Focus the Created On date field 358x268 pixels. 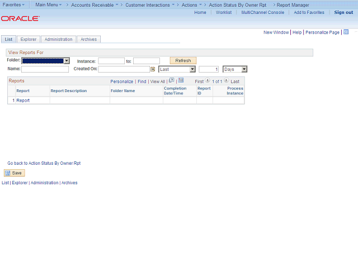pyautogui.click(x=124, y=69)
